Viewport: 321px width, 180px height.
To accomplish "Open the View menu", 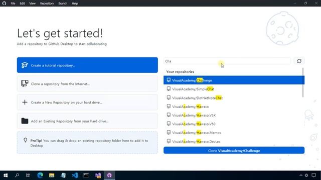I will [32, 3].
